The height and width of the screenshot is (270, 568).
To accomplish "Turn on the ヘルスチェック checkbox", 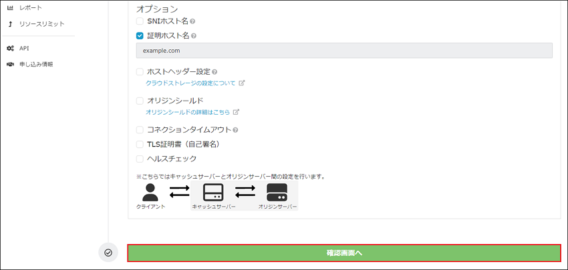I will tap(140, 159).
